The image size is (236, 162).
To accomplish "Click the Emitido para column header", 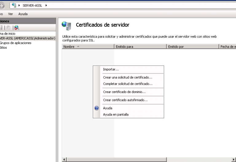I will coord(140,47).
